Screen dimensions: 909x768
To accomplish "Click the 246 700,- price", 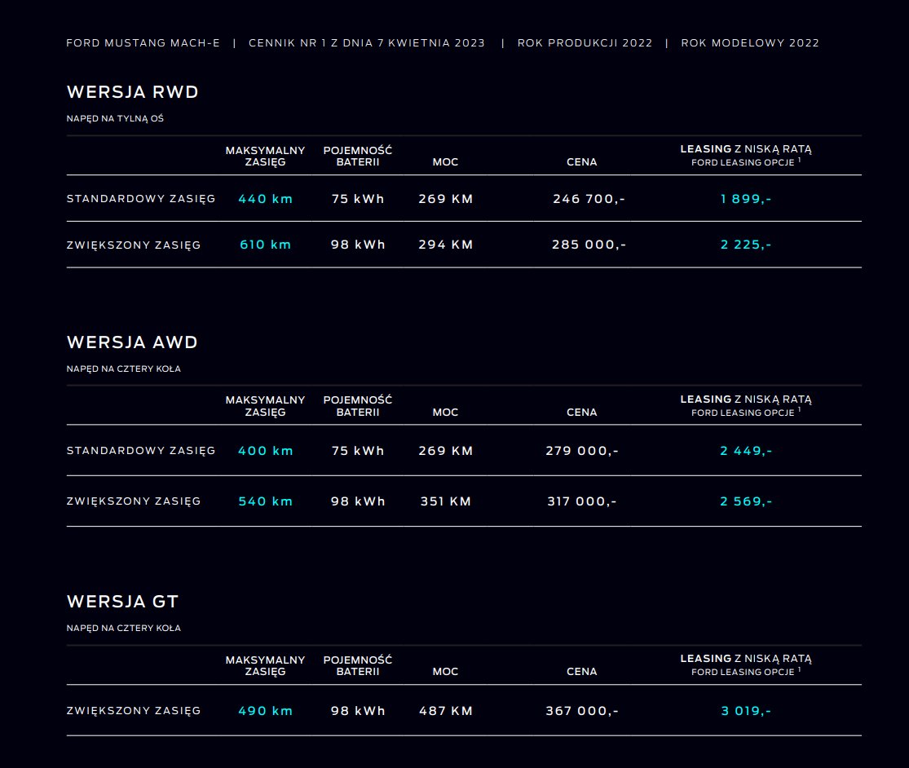I will tap(589, 199).
